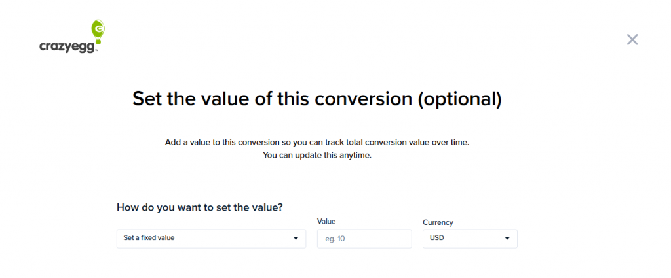The width and height of the screenshot is (671, 278).
Task: Focus the Value input field
Action: [x=364, y=239]
